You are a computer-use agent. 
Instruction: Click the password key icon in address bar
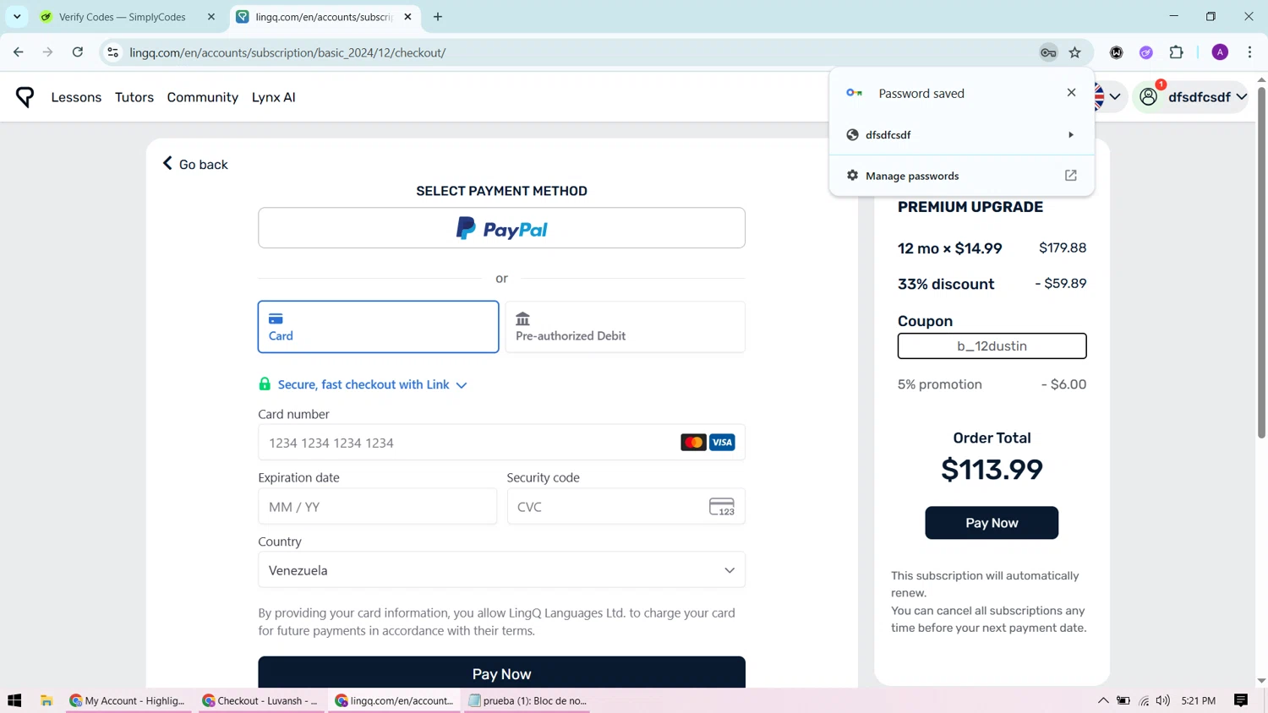pos(1048,52)
